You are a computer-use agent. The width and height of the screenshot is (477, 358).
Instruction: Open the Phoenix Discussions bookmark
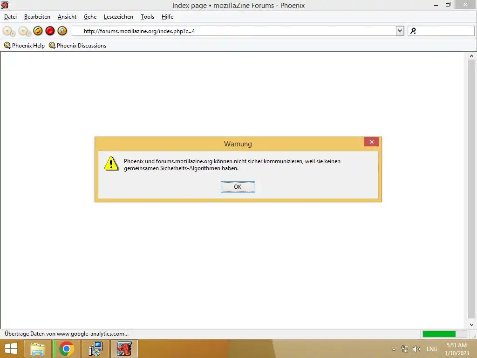(78, 46)
